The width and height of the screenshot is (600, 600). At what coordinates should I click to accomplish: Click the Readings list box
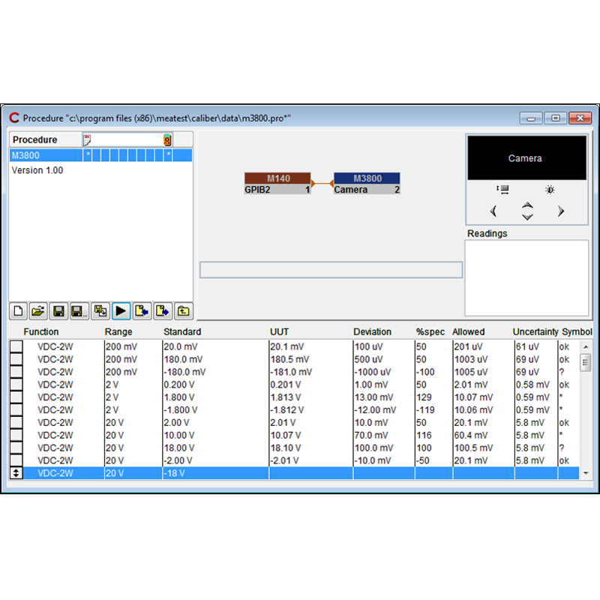(526, 277)
